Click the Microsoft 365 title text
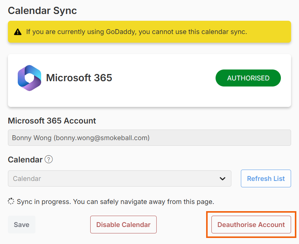The image size is (299, 244). tap(79, 78)
